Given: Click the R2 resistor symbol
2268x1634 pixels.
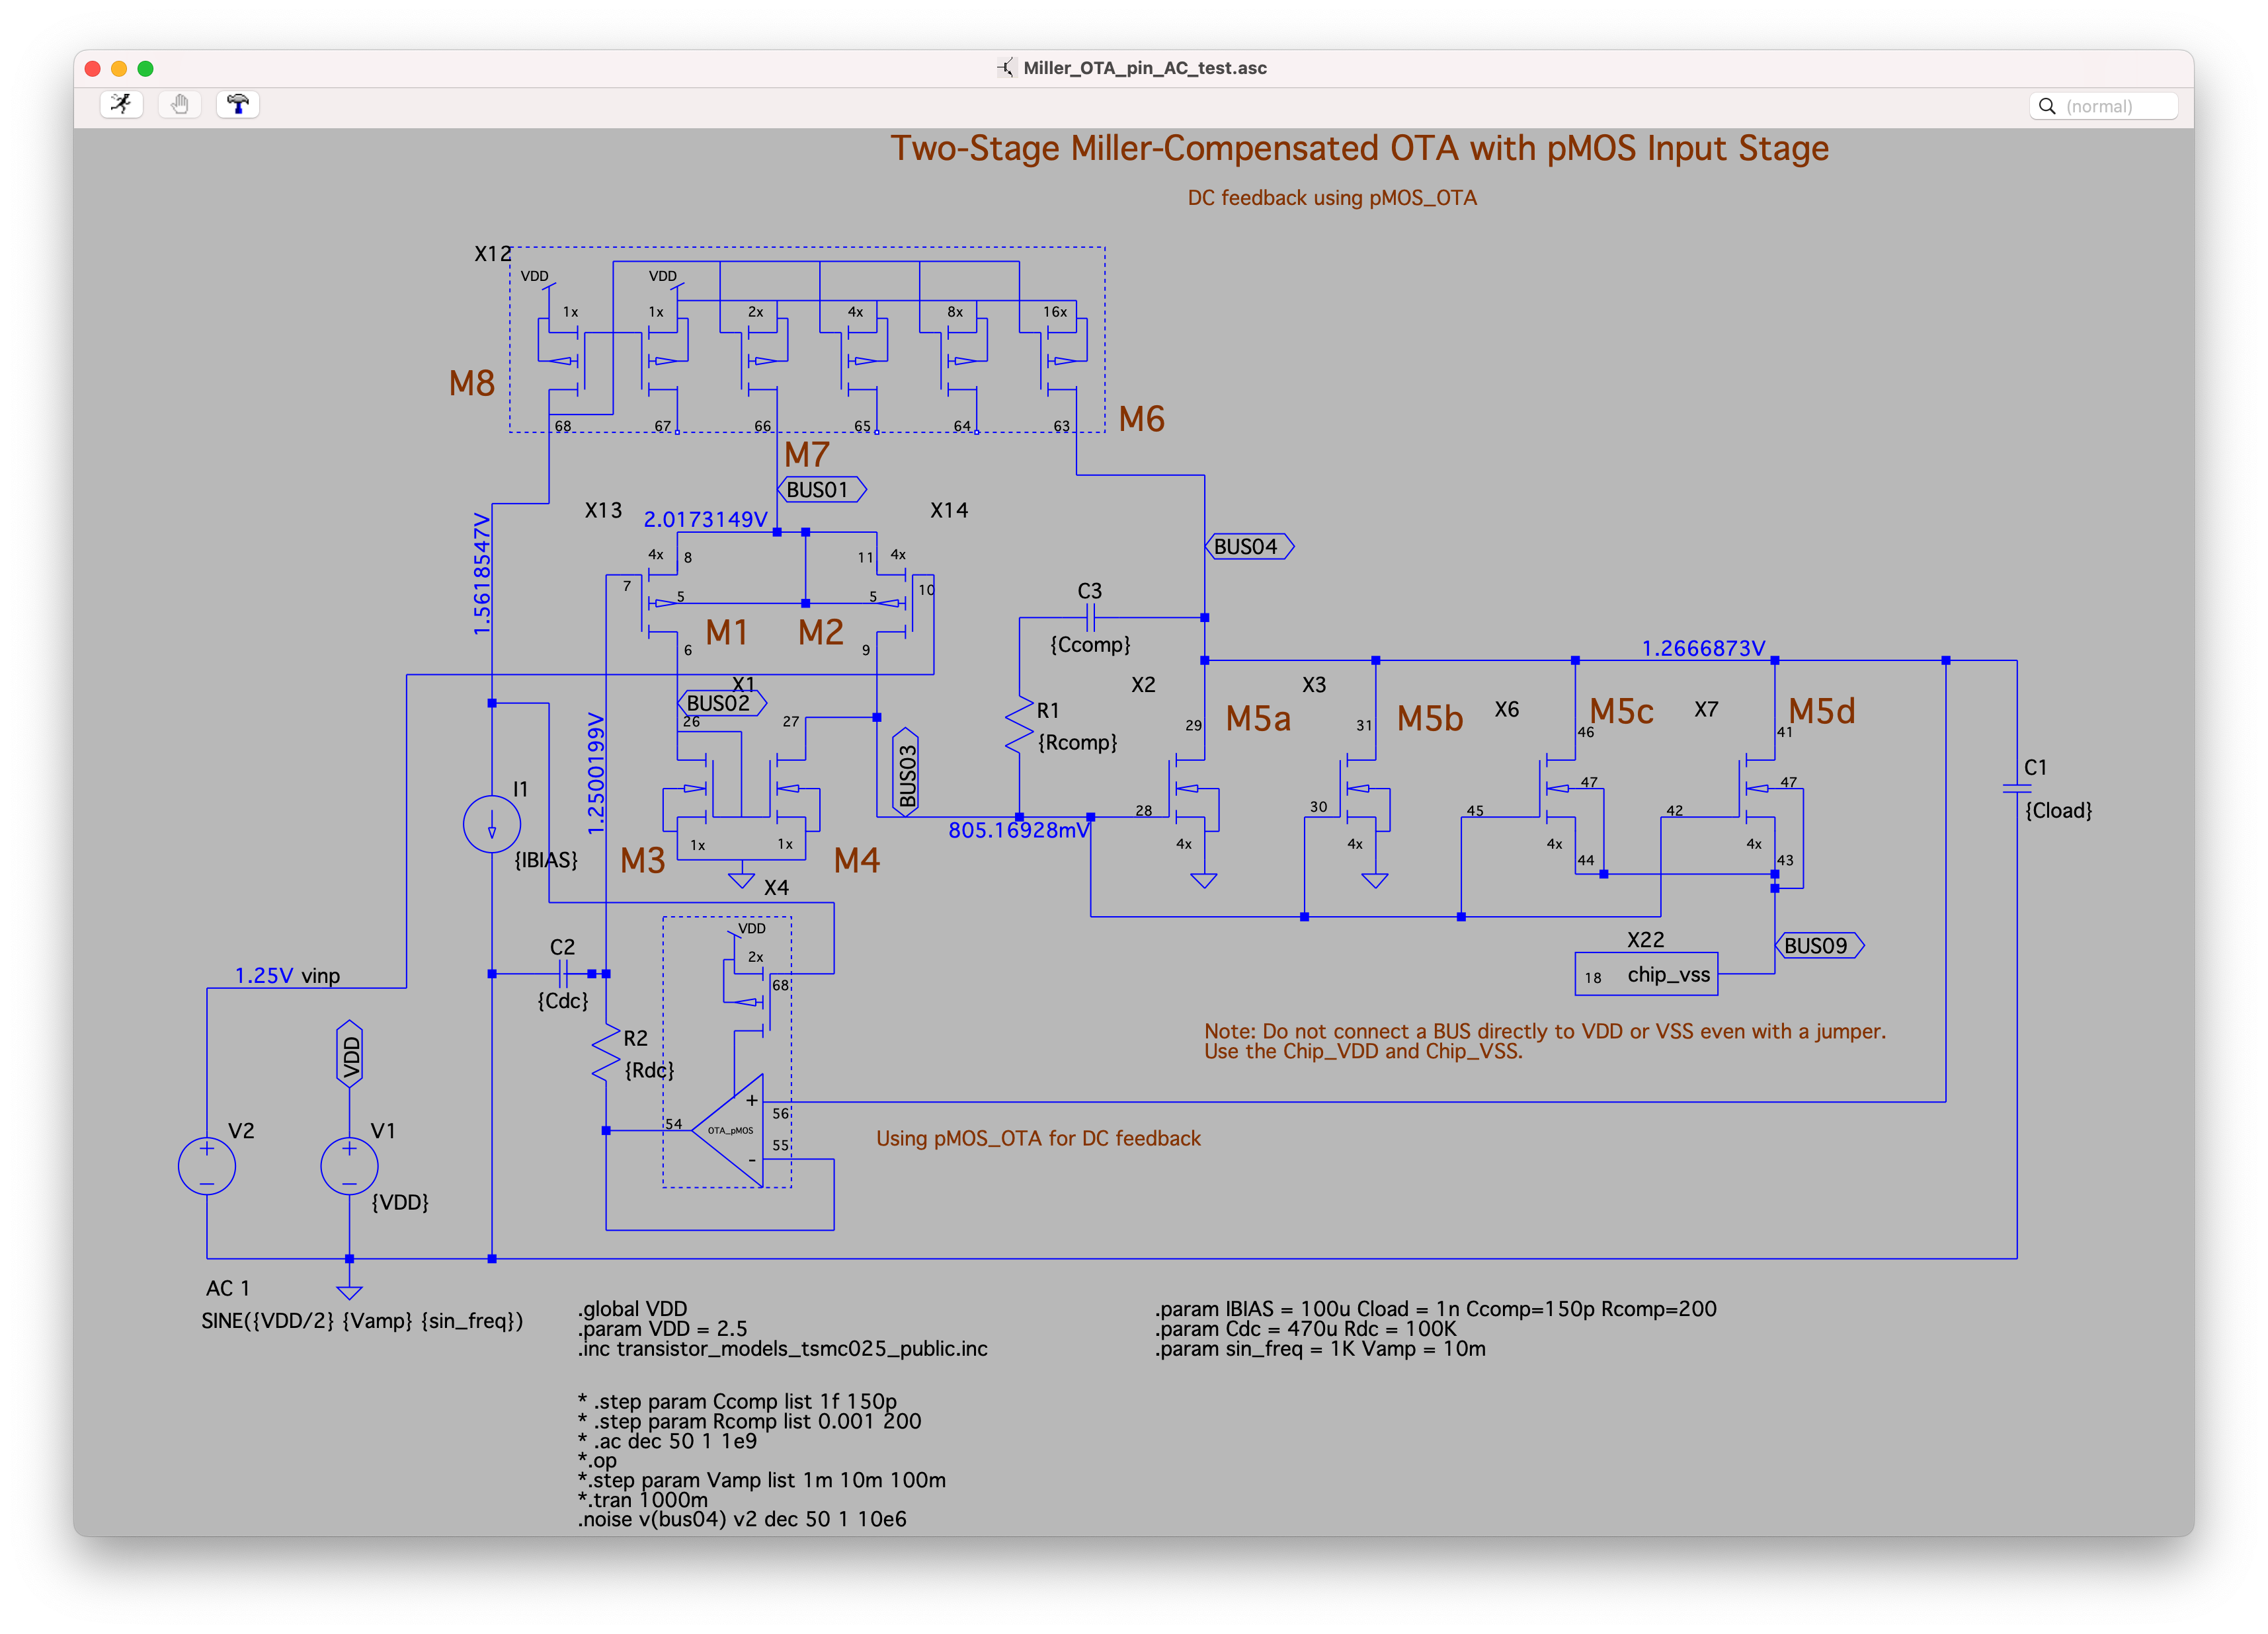Looking at the screenshot, I should click(x=606, y=1054).
